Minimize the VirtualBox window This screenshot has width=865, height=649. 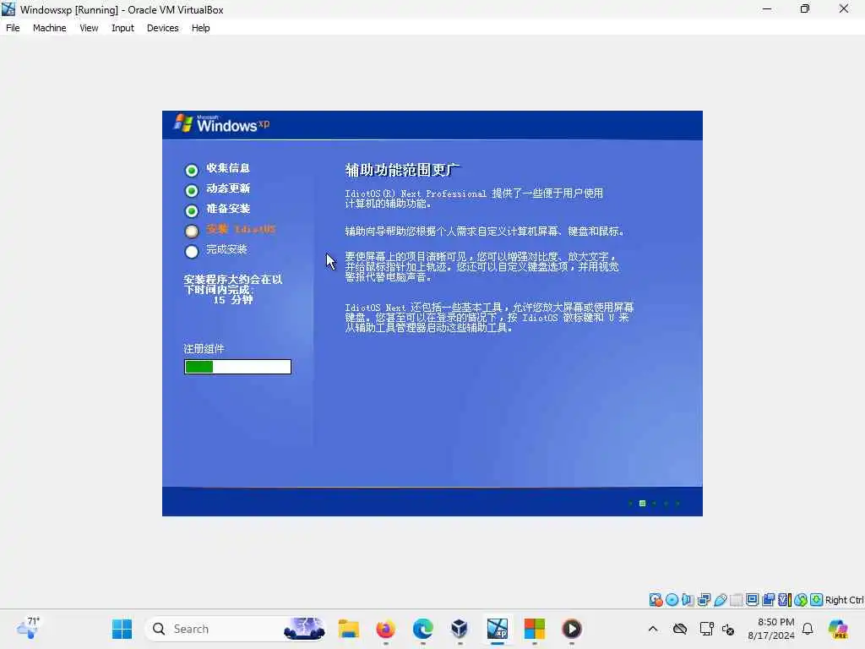[767, 8]
